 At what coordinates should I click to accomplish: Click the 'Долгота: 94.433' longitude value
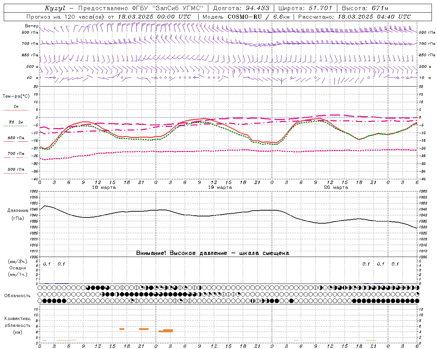(x=241, y=8)
